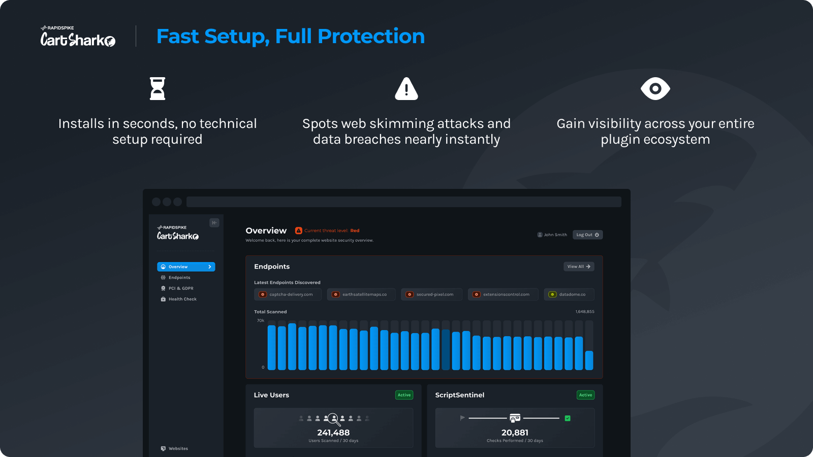This screenshot has height=457, width=813.
Task: Click the green checkbox in ScriptSentinel
Action: coord(568,418)
